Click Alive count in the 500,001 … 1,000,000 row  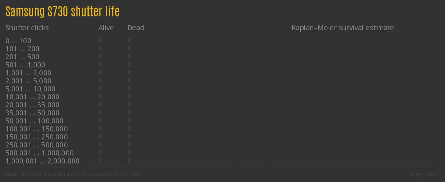coord(100,153)
